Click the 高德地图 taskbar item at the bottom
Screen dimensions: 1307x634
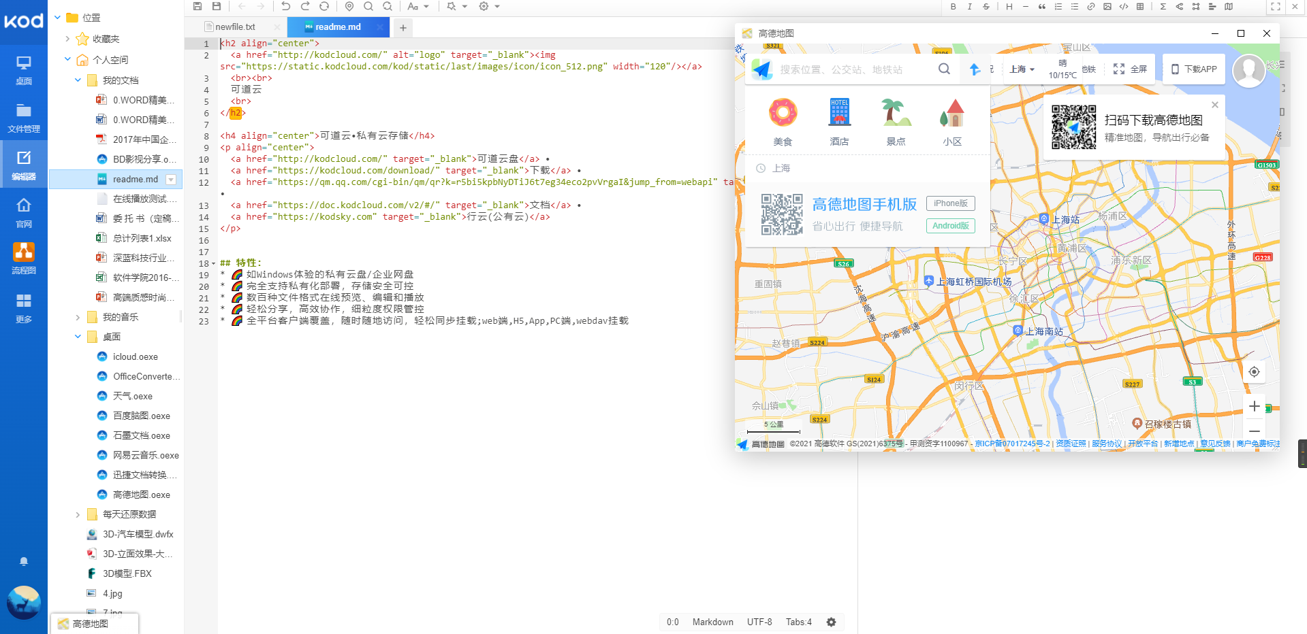(94, 624)
